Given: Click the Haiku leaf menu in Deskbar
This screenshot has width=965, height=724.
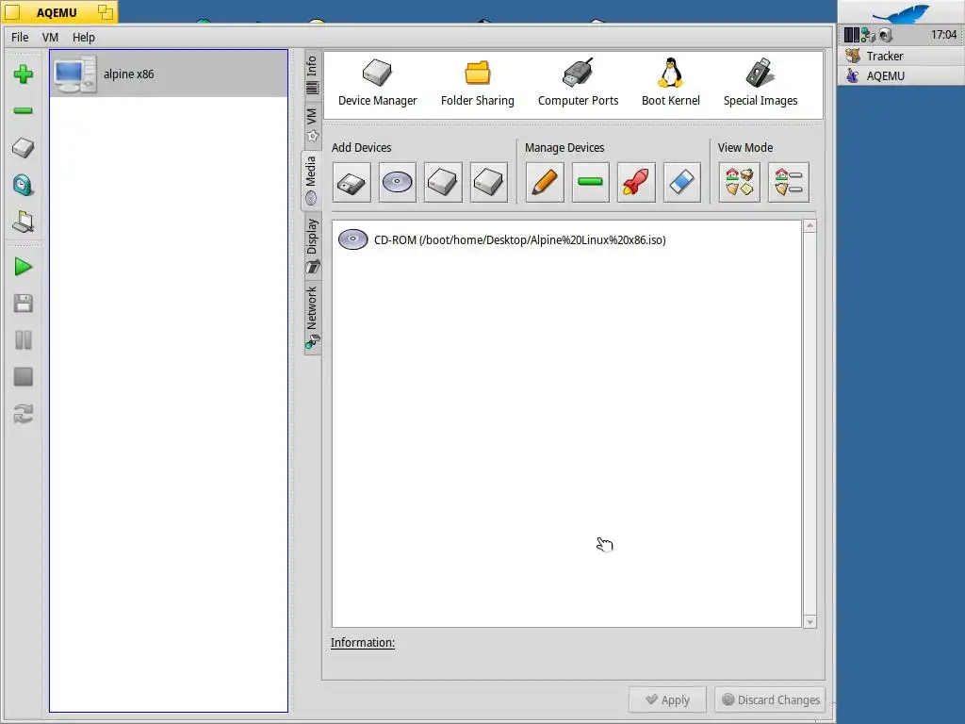Looking at the screenshot, I should click(901, 12).
